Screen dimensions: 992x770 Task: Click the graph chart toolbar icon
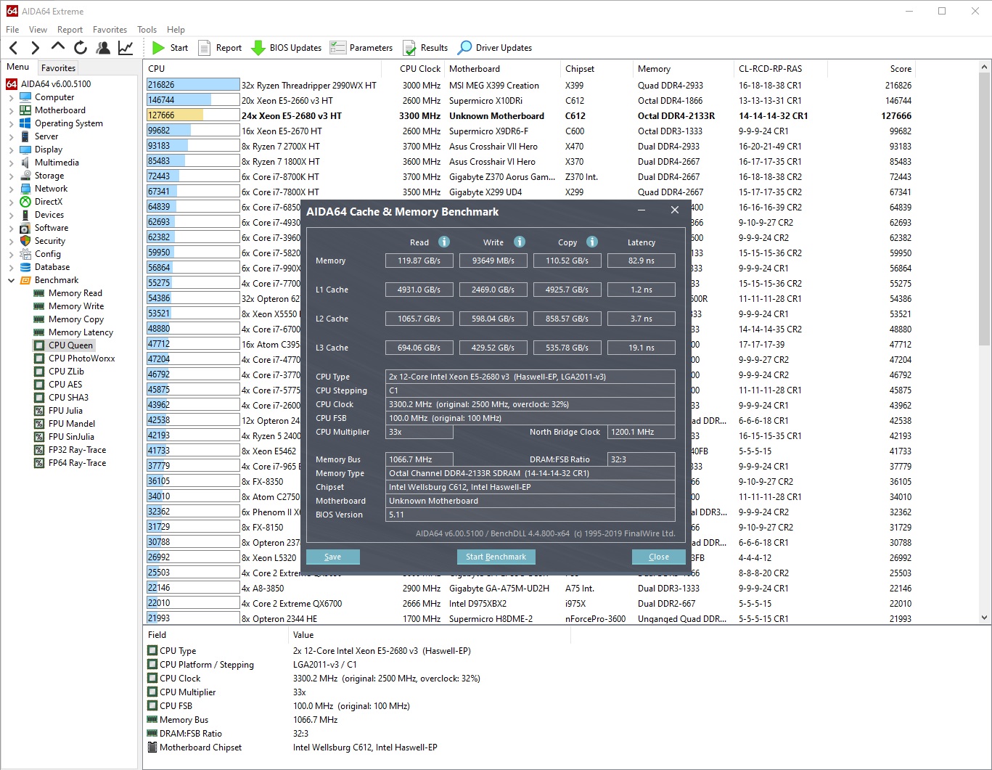coord(126,48)
